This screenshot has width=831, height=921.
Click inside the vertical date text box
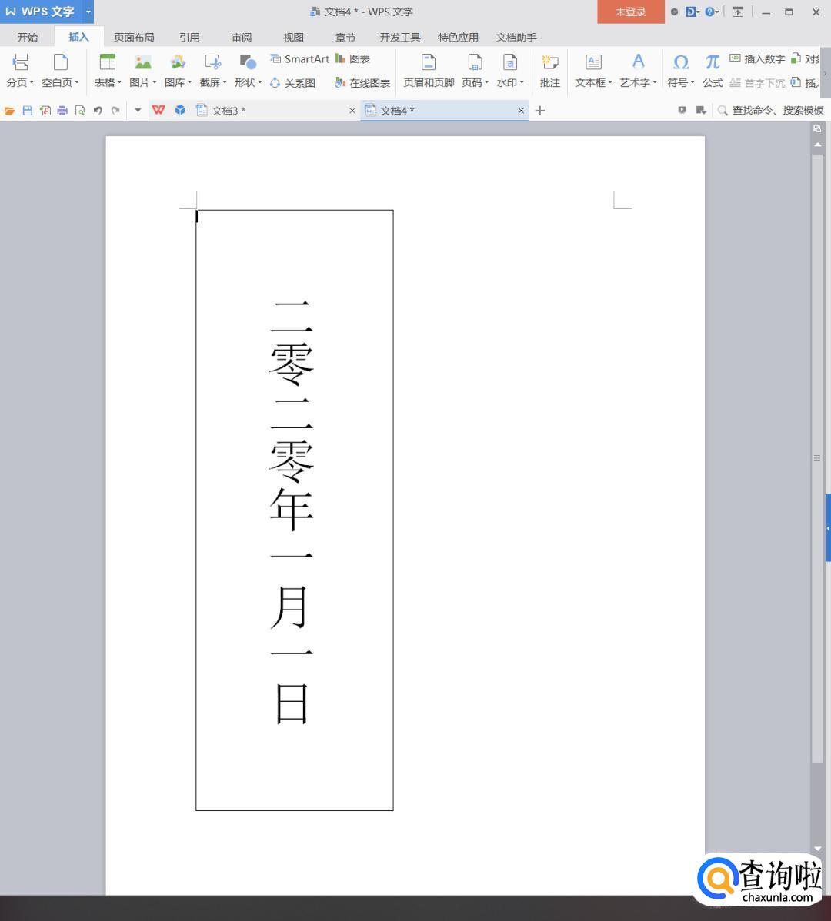coord(295,510)
